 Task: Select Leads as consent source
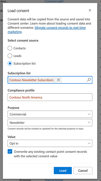(10, 56)
